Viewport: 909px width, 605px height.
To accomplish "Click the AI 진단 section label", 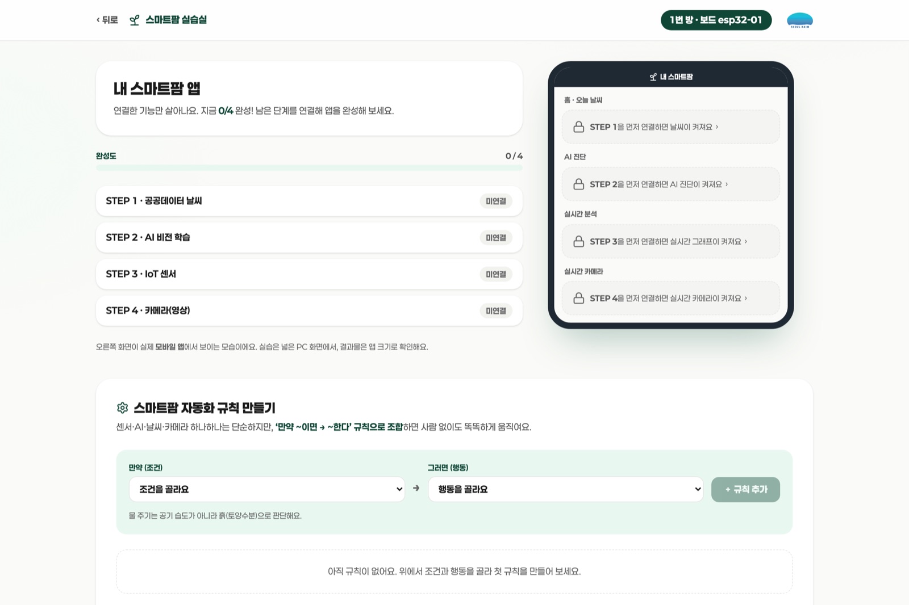I will 574,157.
